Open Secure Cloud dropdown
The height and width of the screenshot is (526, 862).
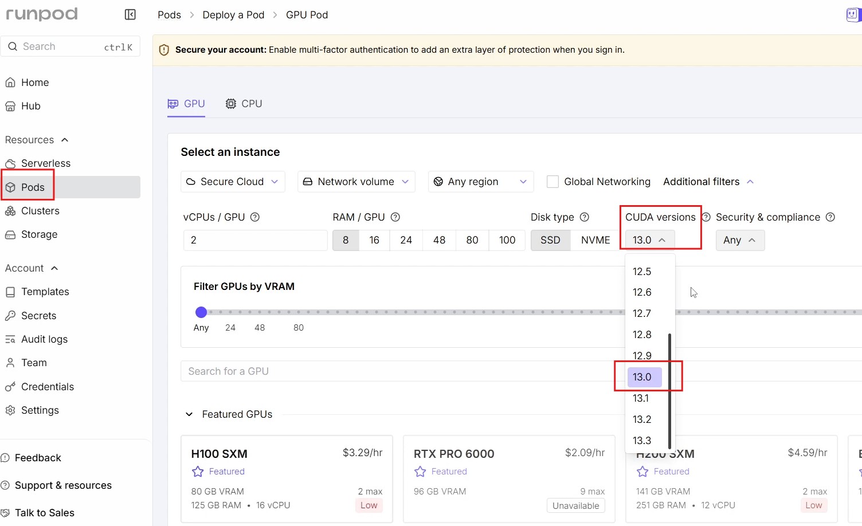click(x=233, y=182)
